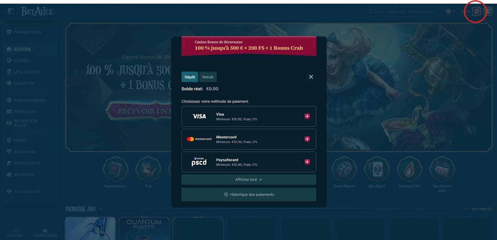Image resolution: width=497 pixels, height=240 pixels.
Task: Open the Top category crown icon
Action: 148,169
